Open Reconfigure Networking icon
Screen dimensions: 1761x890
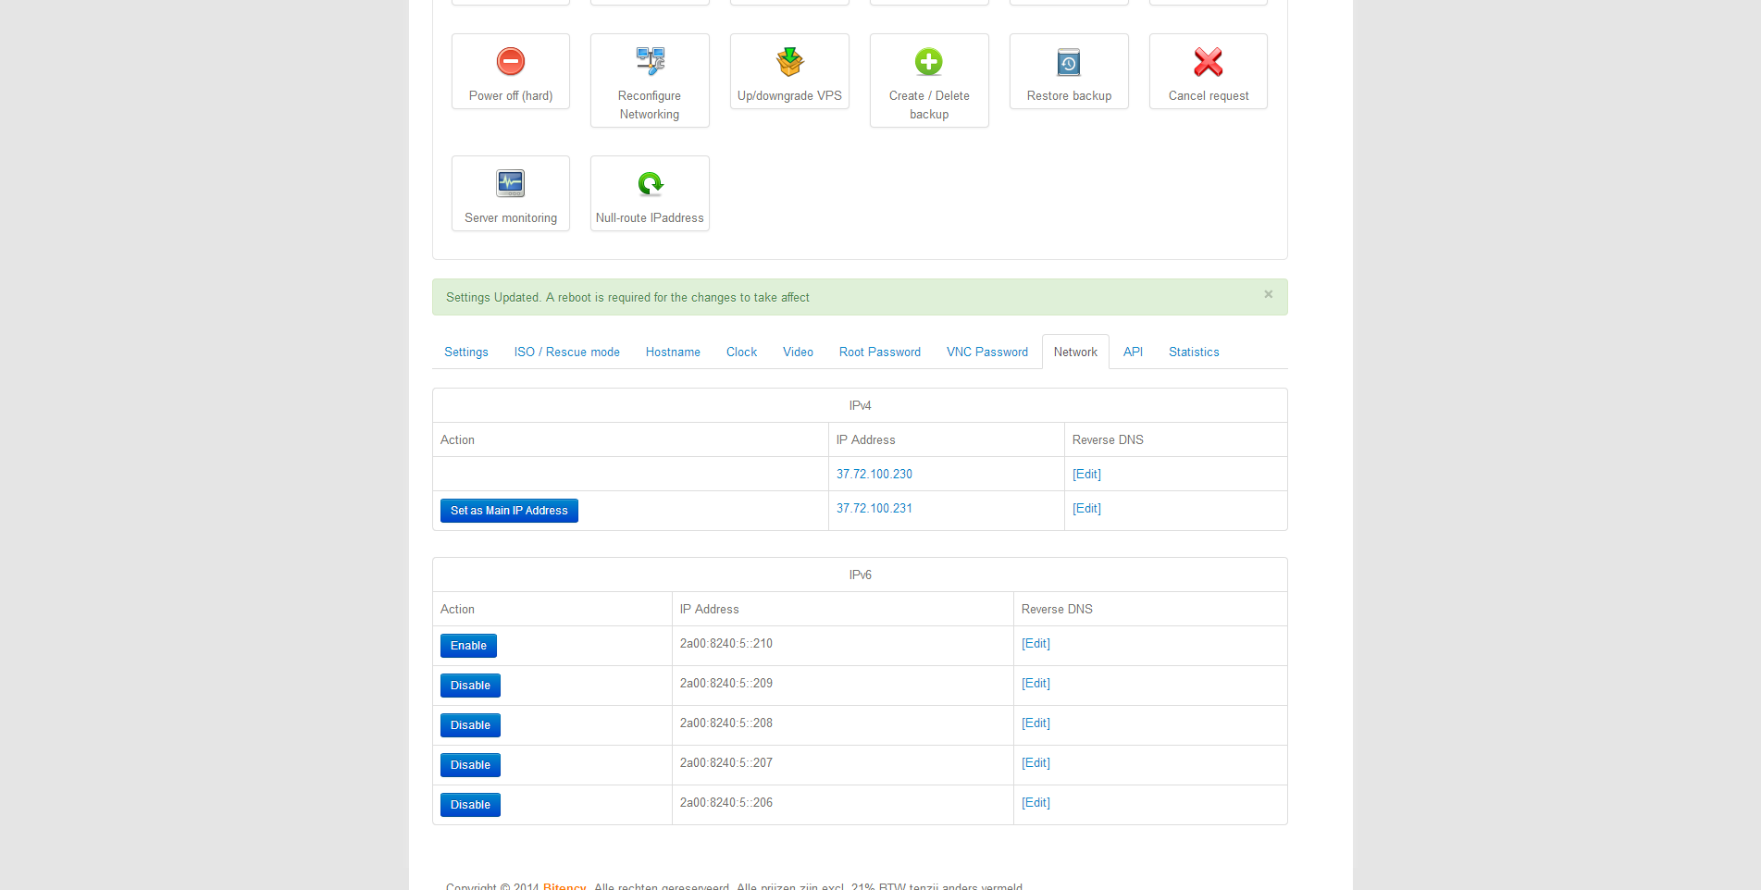(x=650, y=62)
